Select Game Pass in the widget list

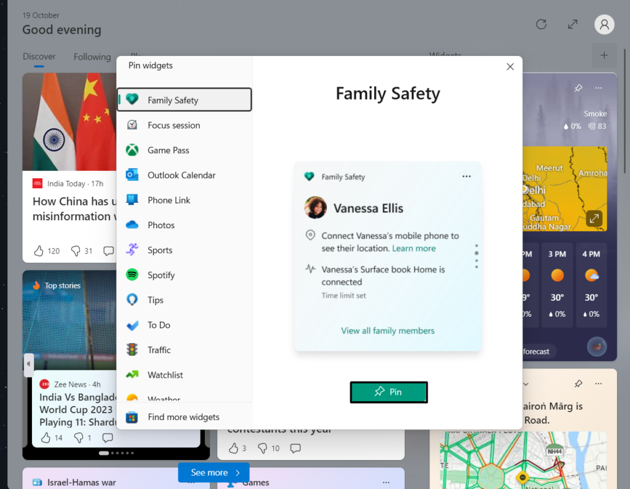(185, 150)
